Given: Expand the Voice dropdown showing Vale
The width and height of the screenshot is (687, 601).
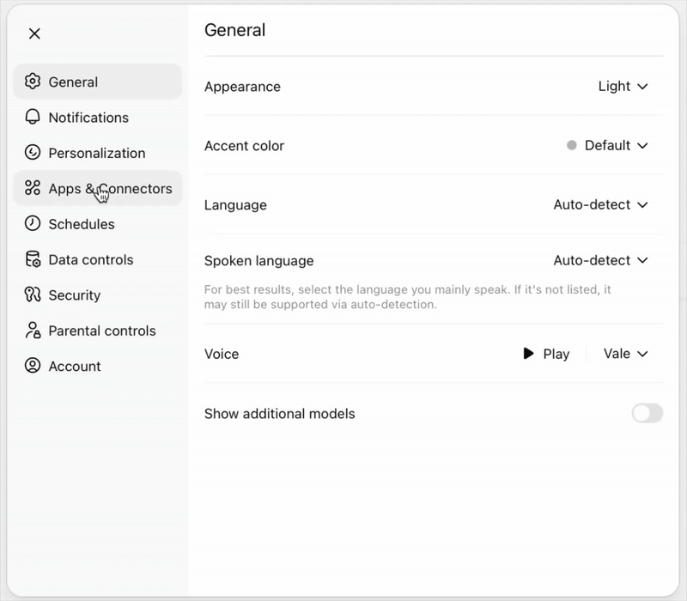Looking at the screenshot, I should (x=625, y=354).
